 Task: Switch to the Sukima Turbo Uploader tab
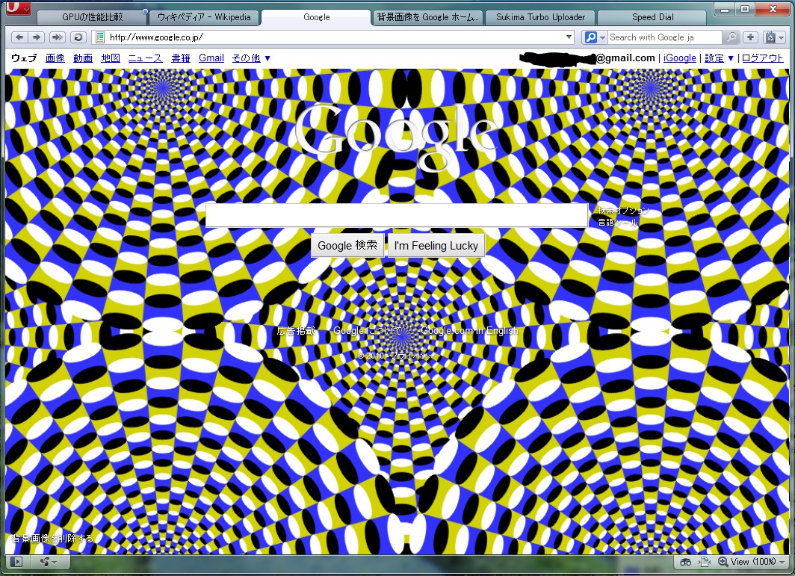(x=540, y=17)
